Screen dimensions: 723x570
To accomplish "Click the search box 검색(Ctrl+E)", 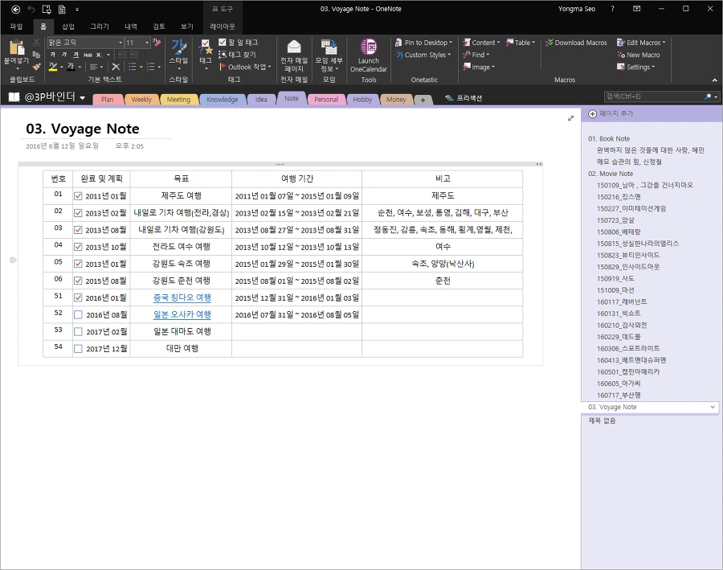I will pyautogui.click(x=653, y=96).
